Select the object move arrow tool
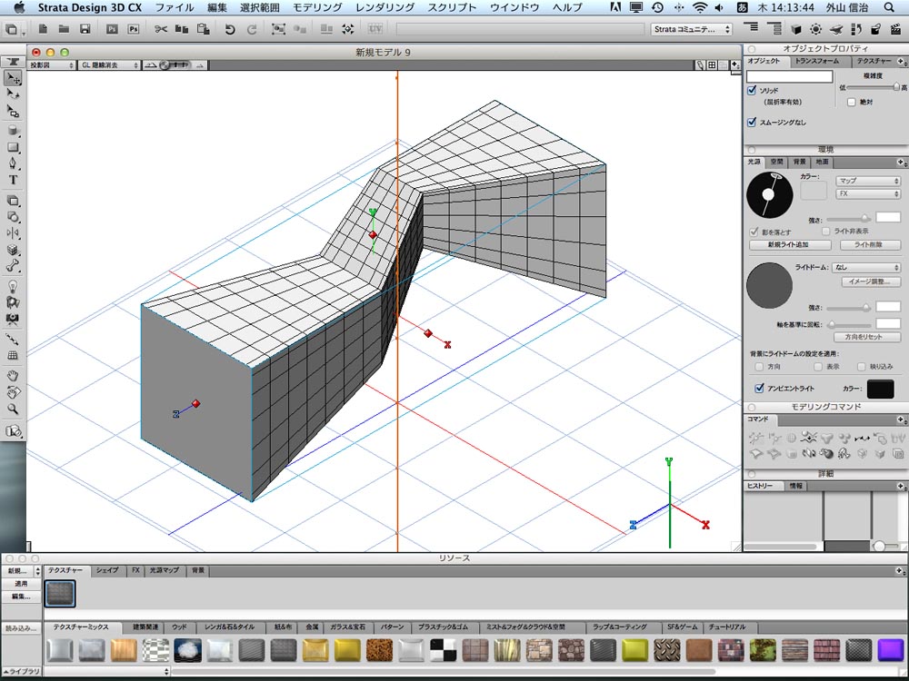This screenshot has width=909, height=681. (13, 77)
